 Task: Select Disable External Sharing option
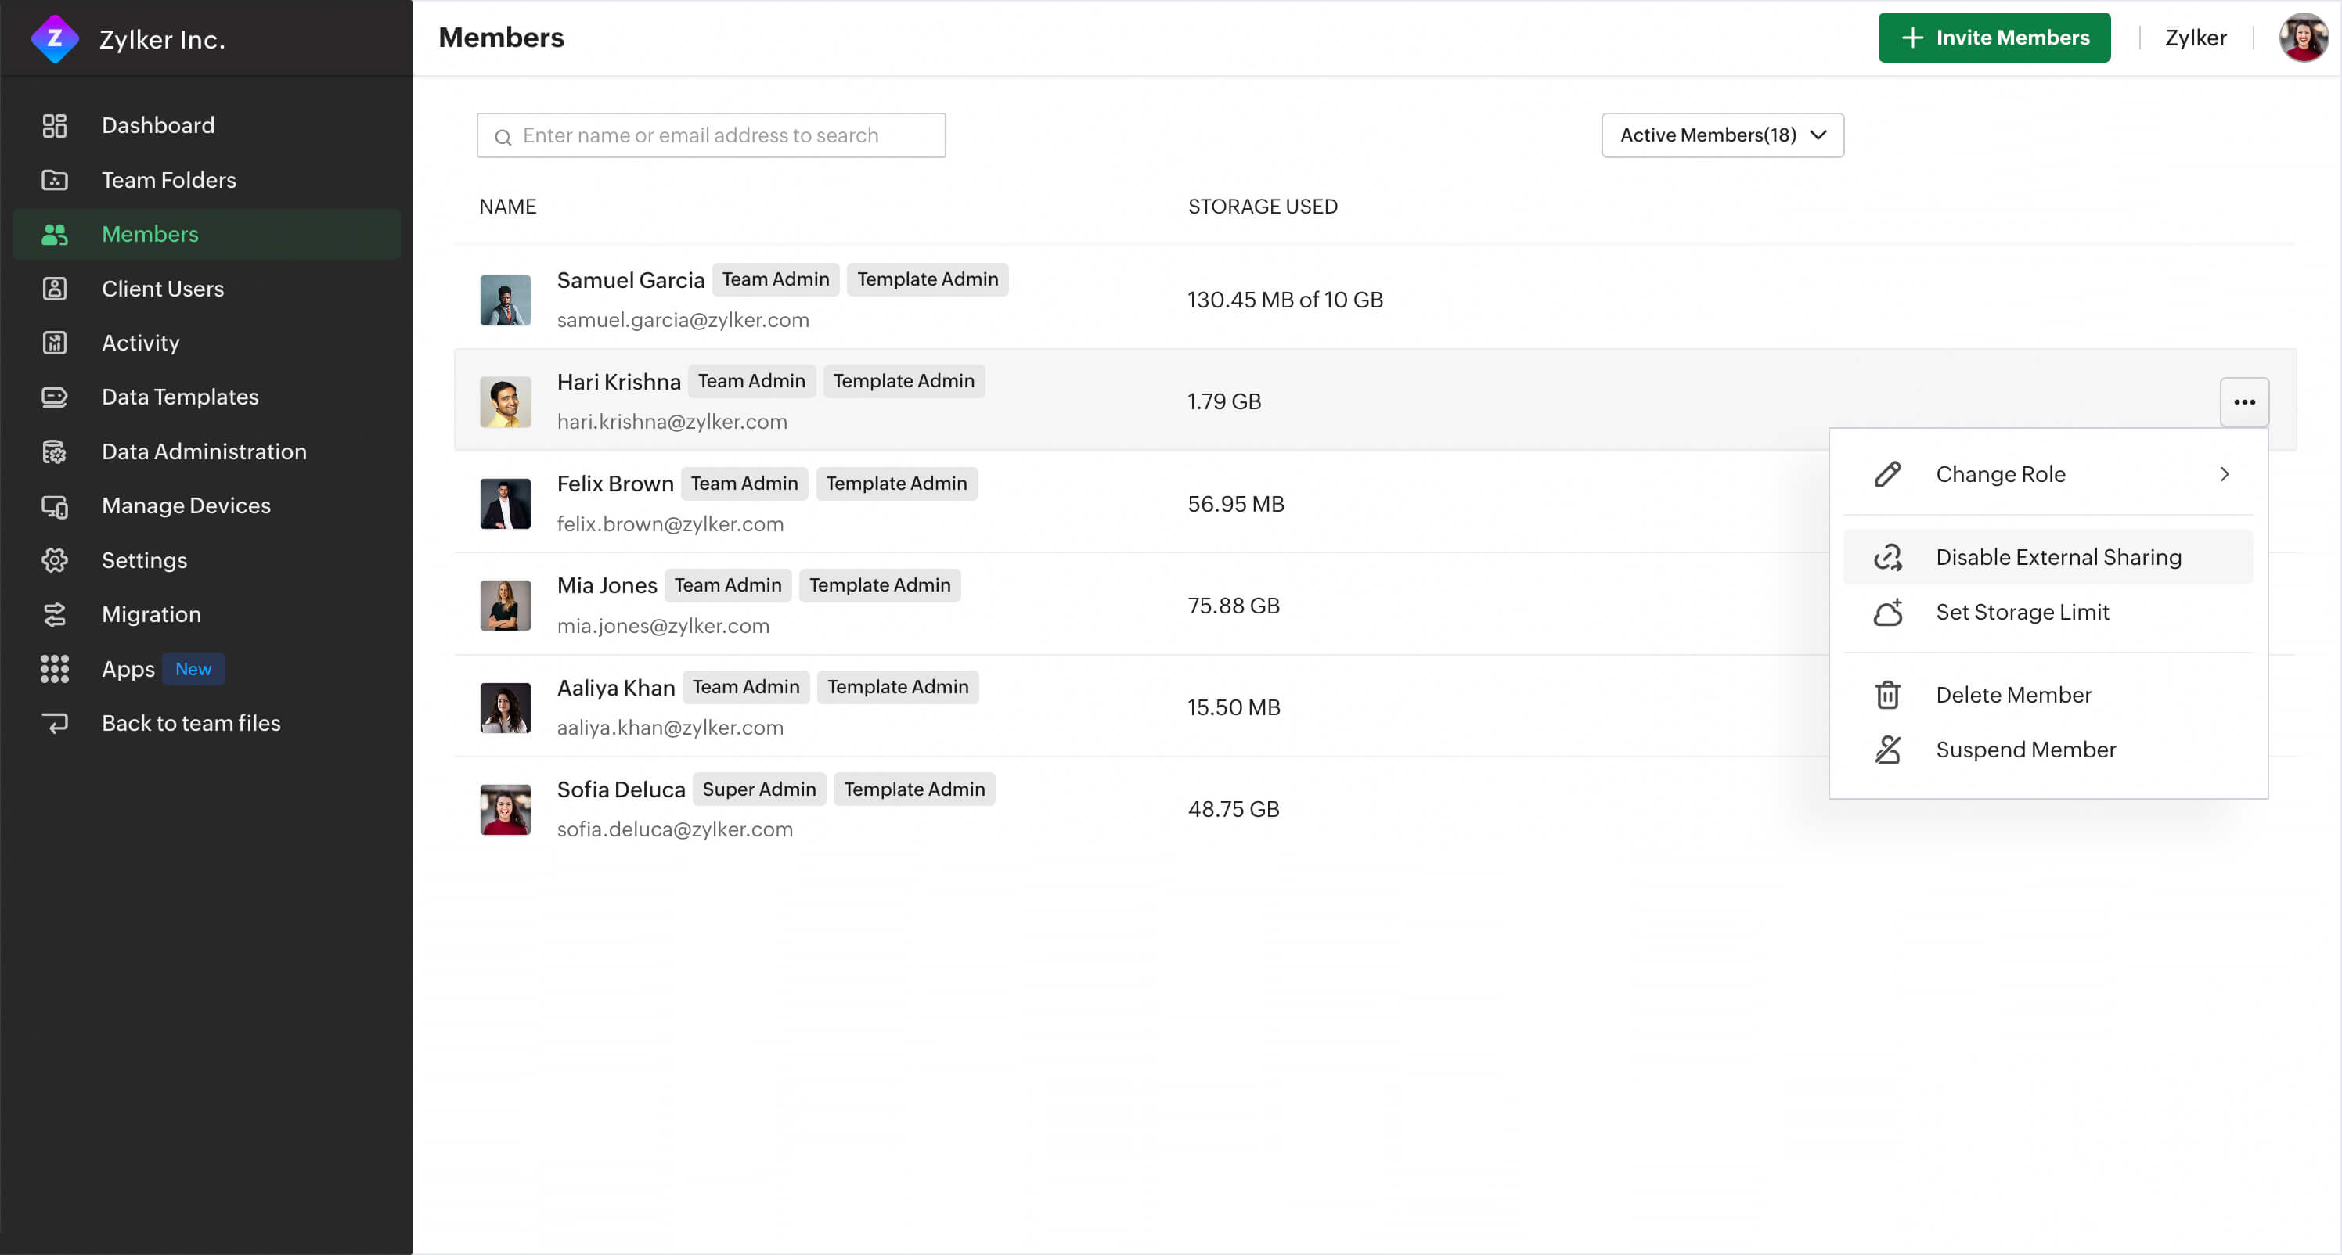coord(2057,557)
